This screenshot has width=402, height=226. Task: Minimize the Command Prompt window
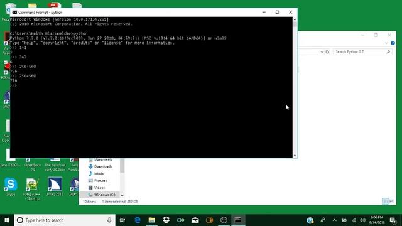(x=264, y=12)
